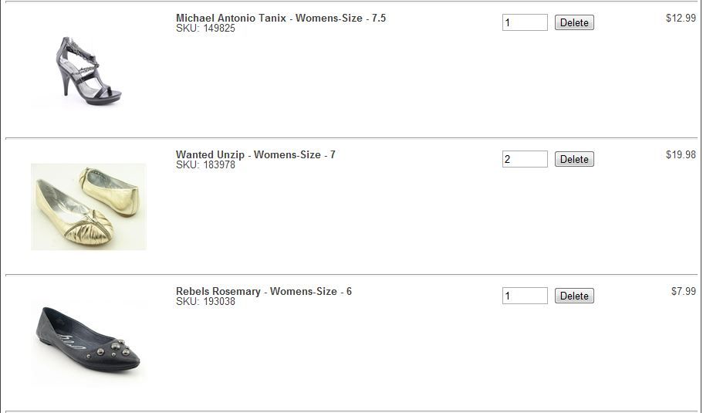Click the Wanted Unzip quantity box
703x413 pixels.
525,160
